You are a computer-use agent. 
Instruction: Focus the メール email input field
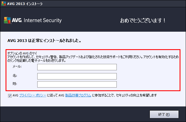tap(77, 67)
